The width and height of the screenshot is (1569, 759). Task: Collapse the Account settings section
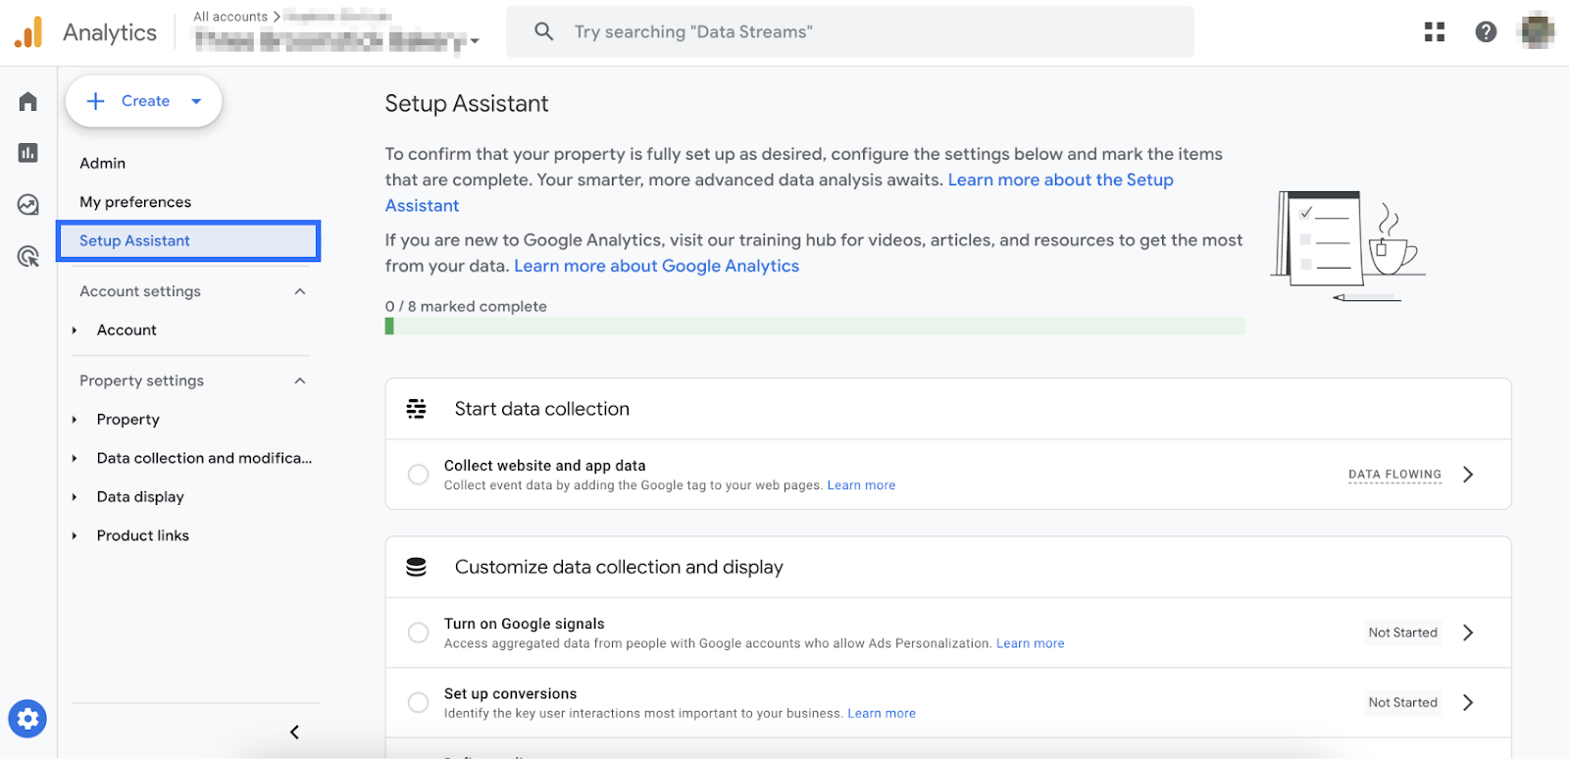coord(300,291)
